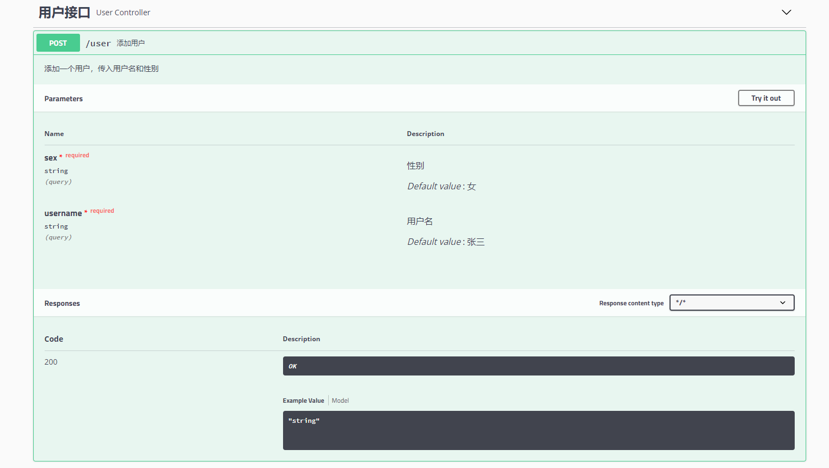
Task: Click the Responses section header
Action: pyautogui.click(x=62, y=304)
